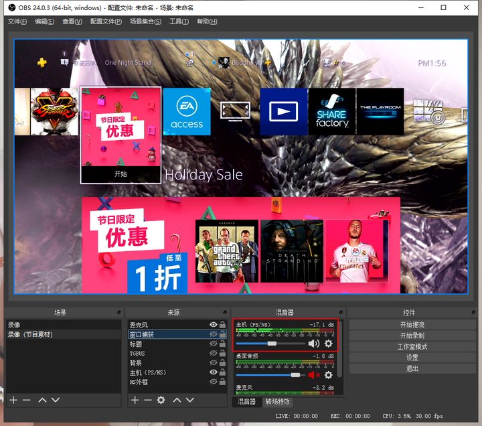
Task: Hide the 主机 (PS/NS) source with its eye icon
Action: 214,372
